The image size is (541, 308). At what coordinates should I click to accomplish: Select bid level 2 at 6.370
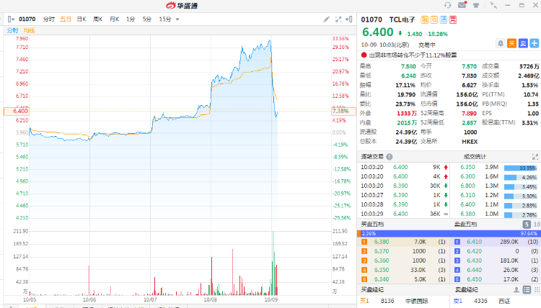[404, 251]
